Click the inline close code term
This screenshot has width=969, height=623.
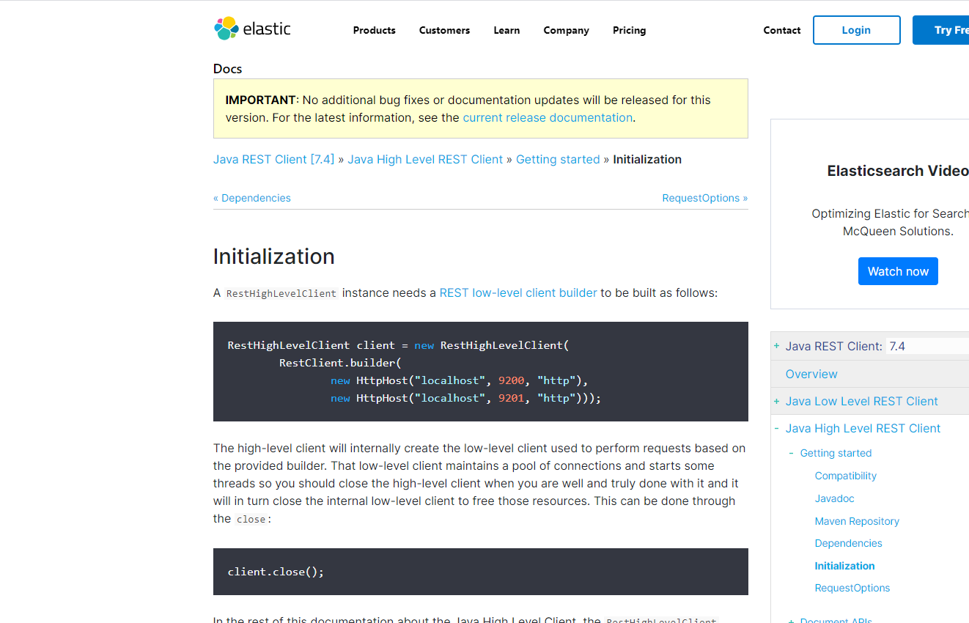251,519
